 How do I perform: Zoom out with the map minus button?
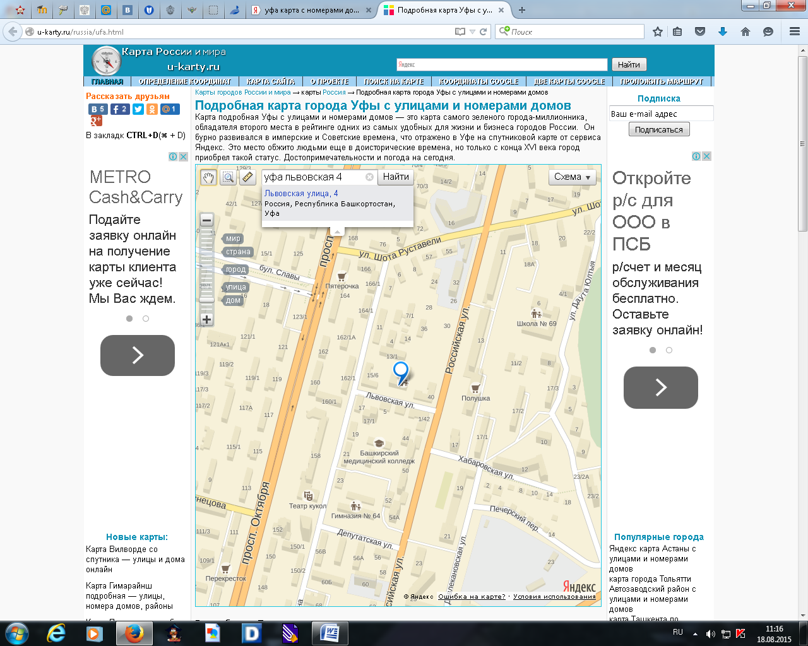[206, 220]
